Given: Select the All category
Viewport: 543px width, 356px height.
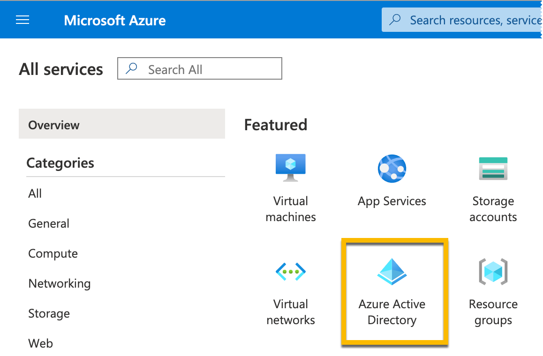Looking at the screenshot, I should [x=35, y=193].
